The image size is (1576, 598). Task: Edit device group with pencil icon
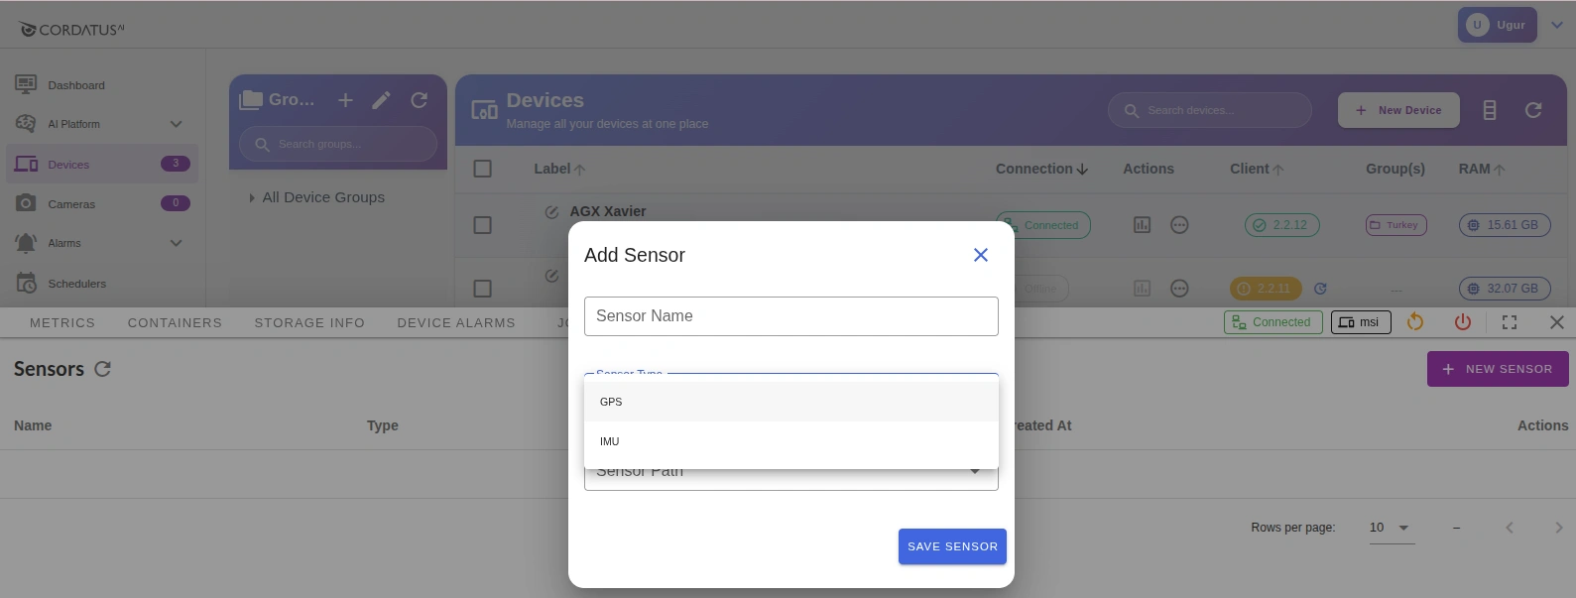[x=381, y=100]
